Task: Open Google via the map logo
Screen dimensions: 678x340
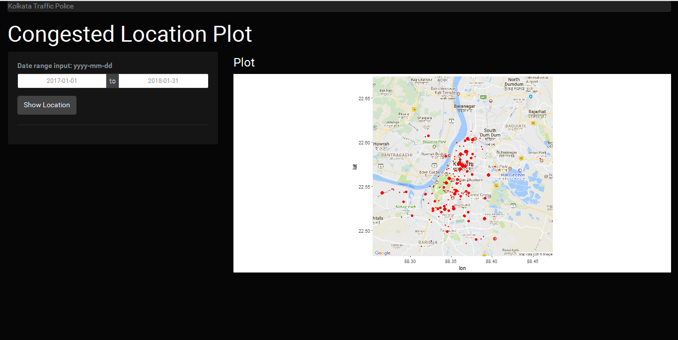Action: click(382, 252)
